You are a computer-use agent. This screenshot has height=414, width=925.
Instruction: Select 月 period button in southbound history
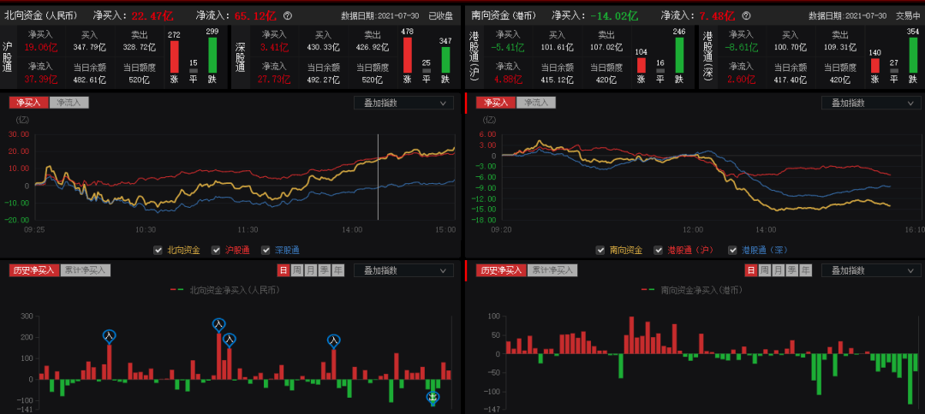click(x=778, y=270)
